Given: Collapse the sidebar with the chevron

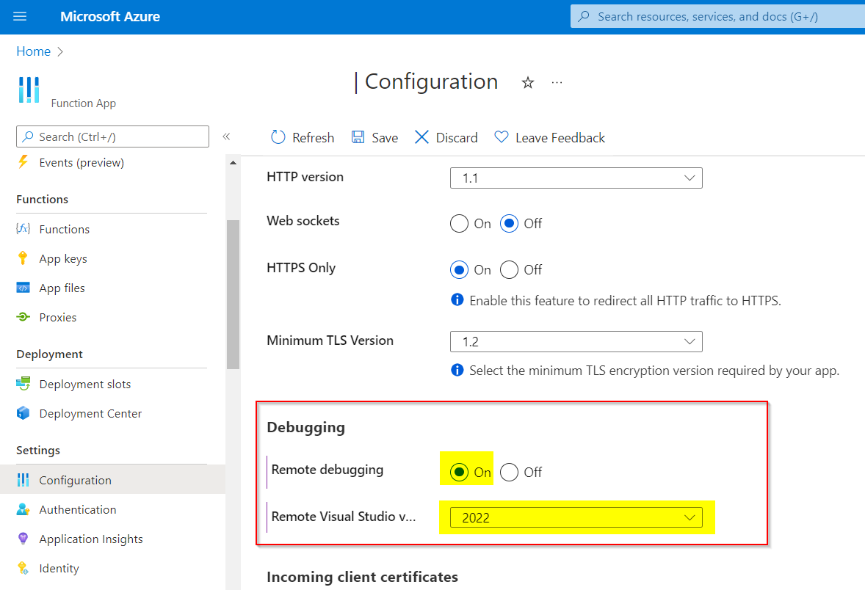Looking at the screenshot, I should (x=227, y=136).
